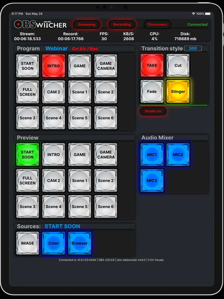Screen dimensions: 224x299
Task: Select green START SOON in Preview
Action: 27,155
